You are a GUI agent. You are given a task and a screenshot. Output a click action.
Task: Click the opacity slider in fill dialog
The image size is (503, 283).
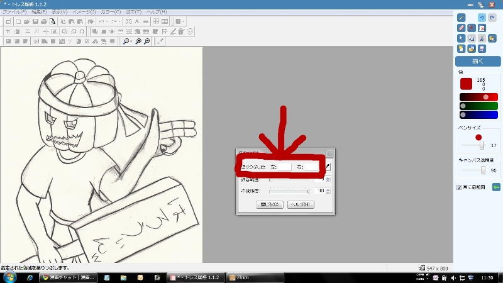289,191
